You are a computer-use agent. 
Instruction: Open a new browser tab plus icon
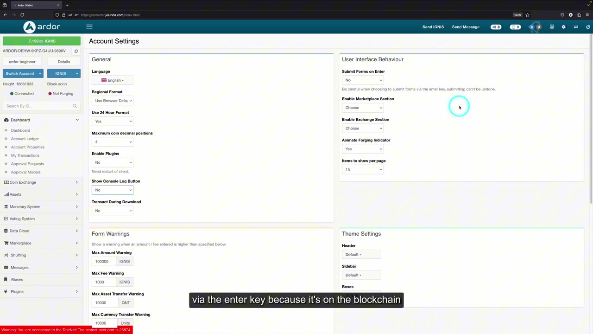pos(67,5)
